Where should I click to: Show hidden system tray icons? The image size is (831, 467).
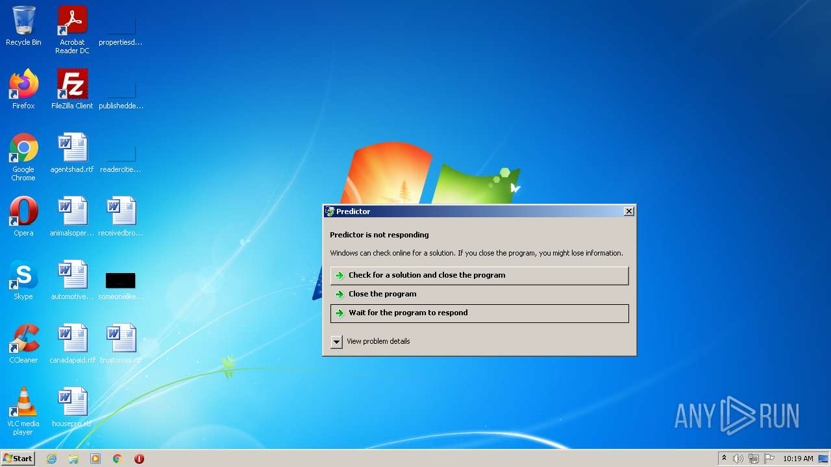724,459
